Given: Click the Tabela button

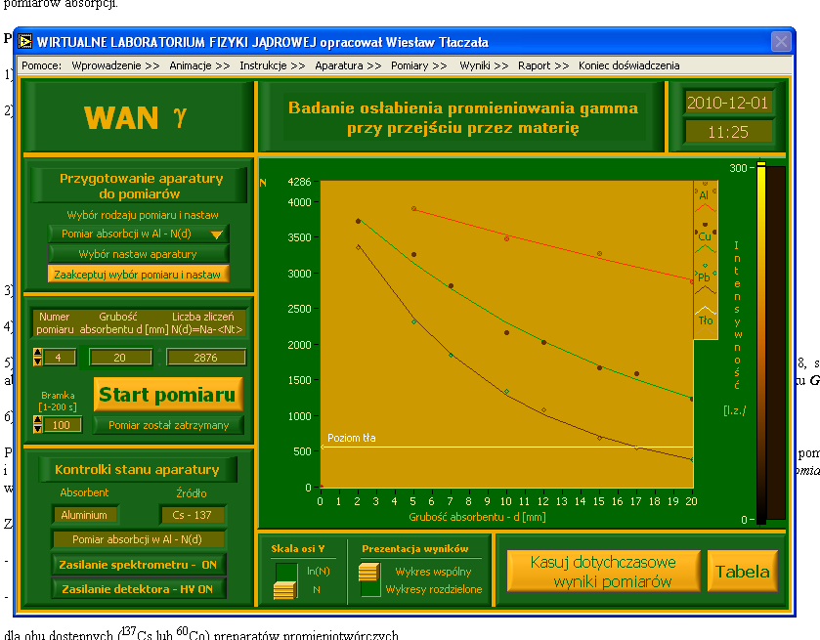Looking at the screenshot, I should 743,572.
